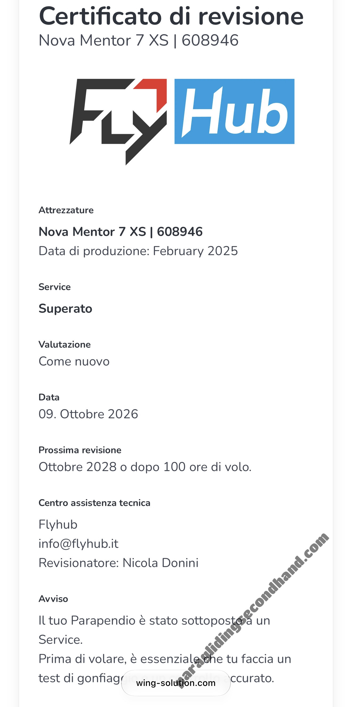Click the Certificato di revisione heading
This screenshot has width=349, height=707.
171,17
